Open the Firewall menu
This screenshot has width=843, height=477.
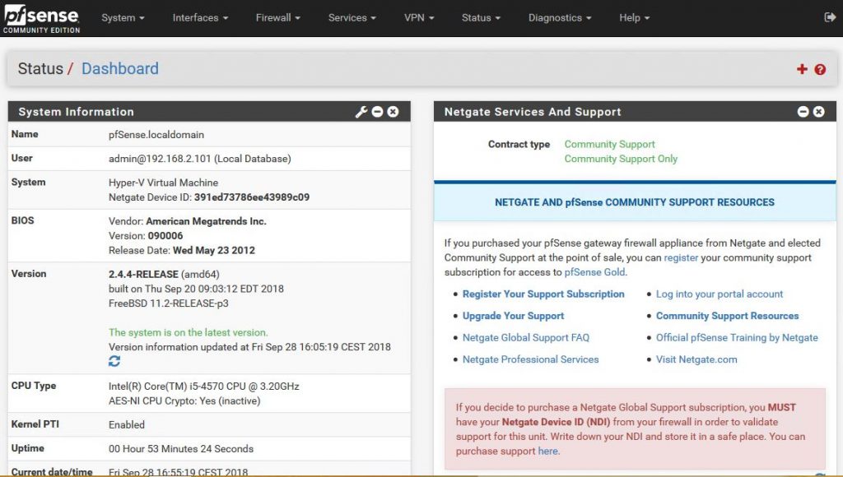pyautogui.click(x=277, y=16)
